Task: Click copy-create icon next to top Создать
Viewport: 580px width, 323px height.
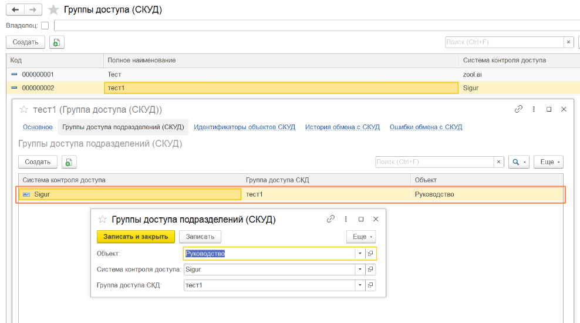Action: 57,42
